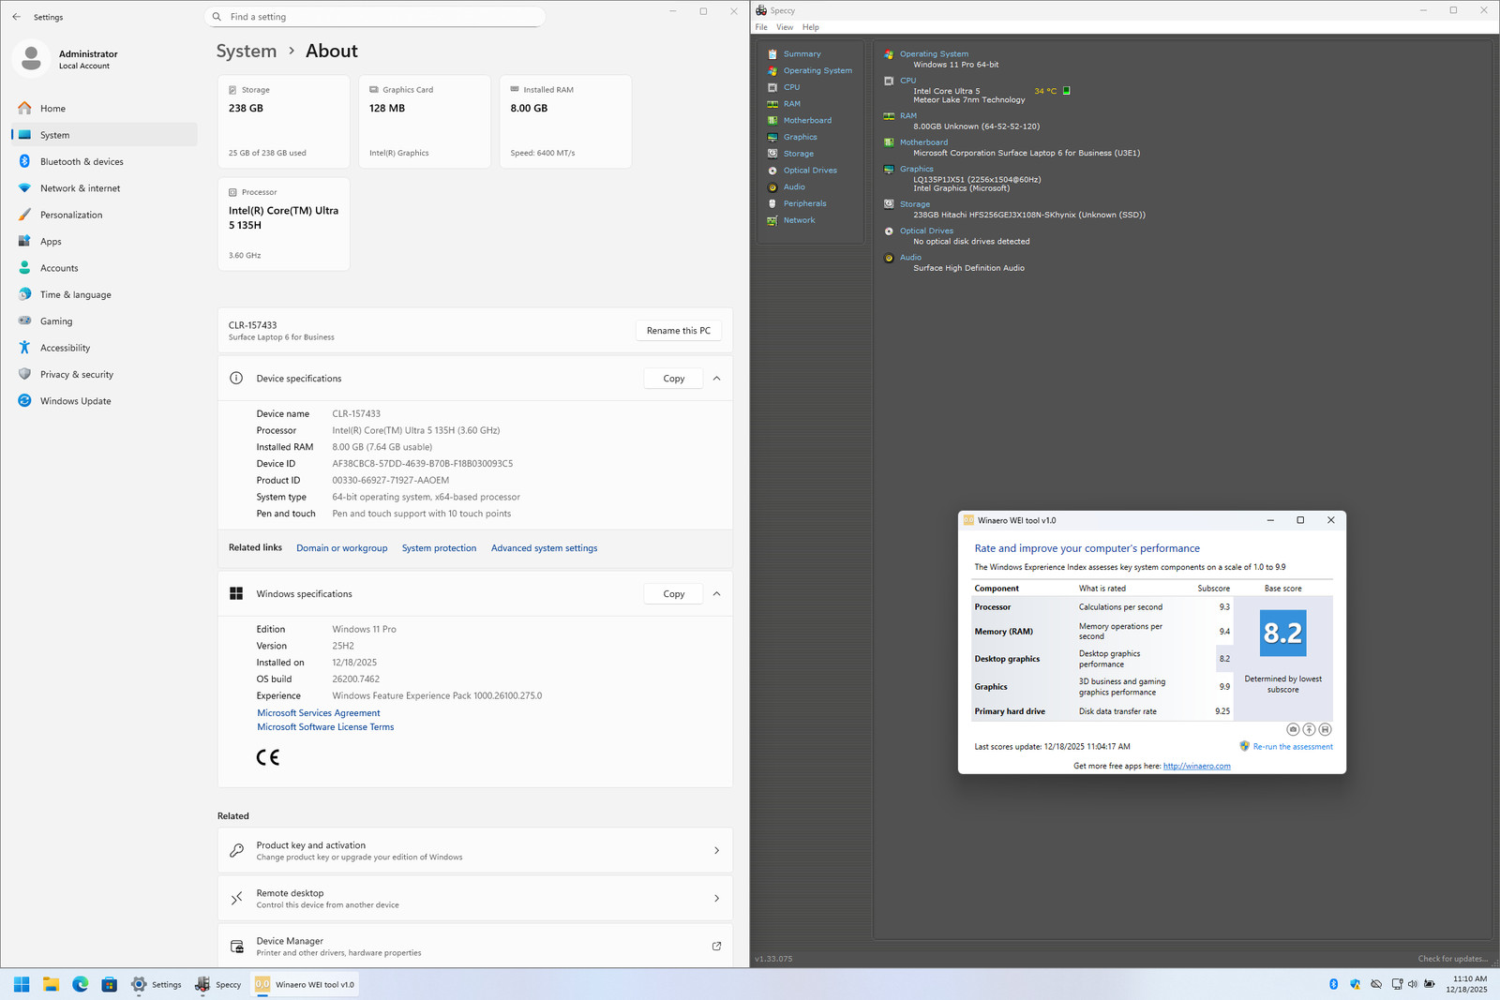This screenshot has height=1000, width=1500.
Task: Select CPU in Speccy sidebar
Action: (x=792, y=87)
